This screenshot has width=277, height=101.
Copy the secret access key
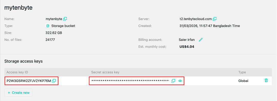(173, 81)
